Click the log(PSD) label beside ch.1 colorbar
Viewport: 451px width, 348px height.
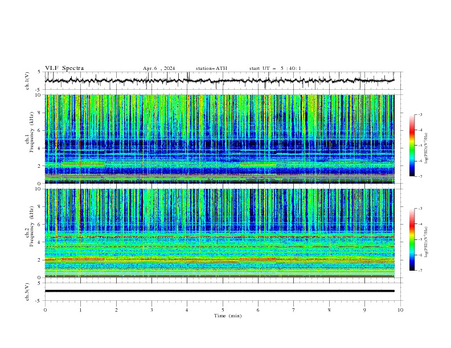click(x=427, y=148)
